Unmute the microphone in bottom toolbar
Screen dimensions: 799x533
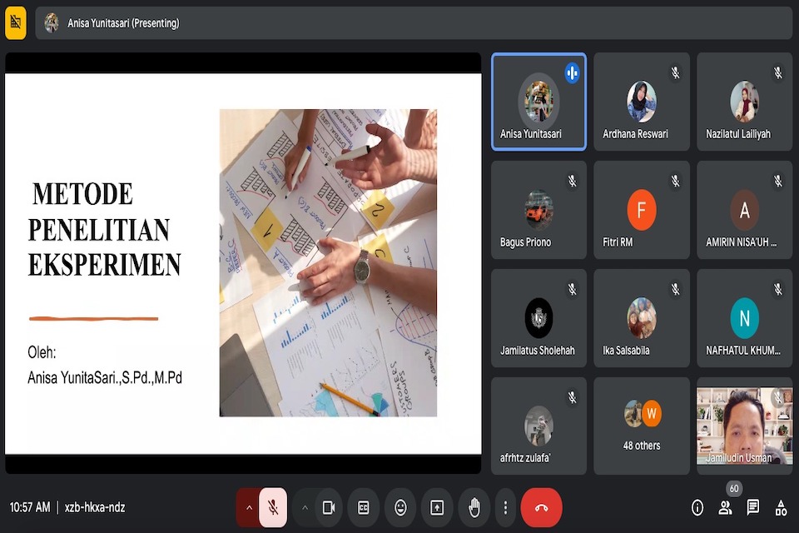click(x=273, y=508)
